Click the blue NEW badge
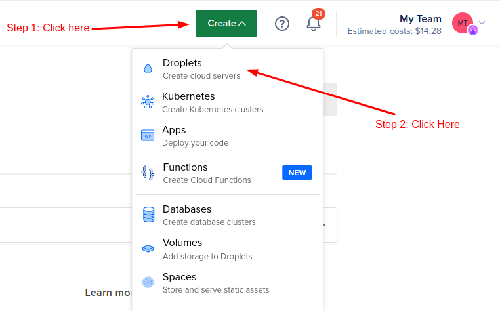 pyautogui.click(x=297, y=173)
